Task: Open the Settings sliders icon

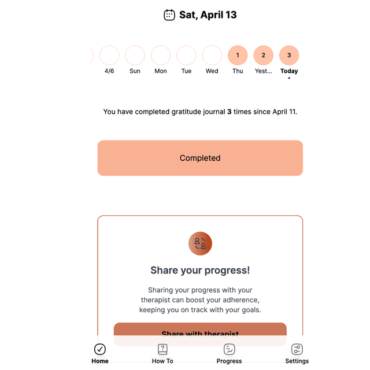Action: point(297,349)
